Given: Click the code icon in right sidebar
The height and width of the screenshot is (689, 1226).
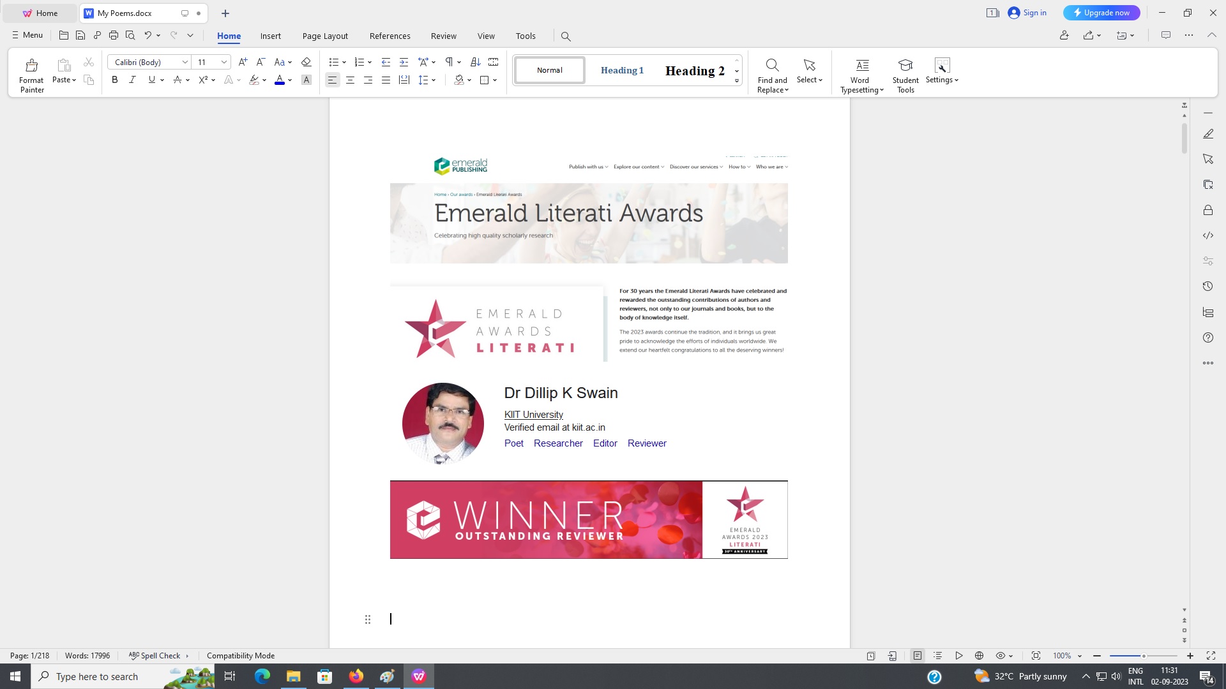Looking at the screenshot, I should 1208,235.
